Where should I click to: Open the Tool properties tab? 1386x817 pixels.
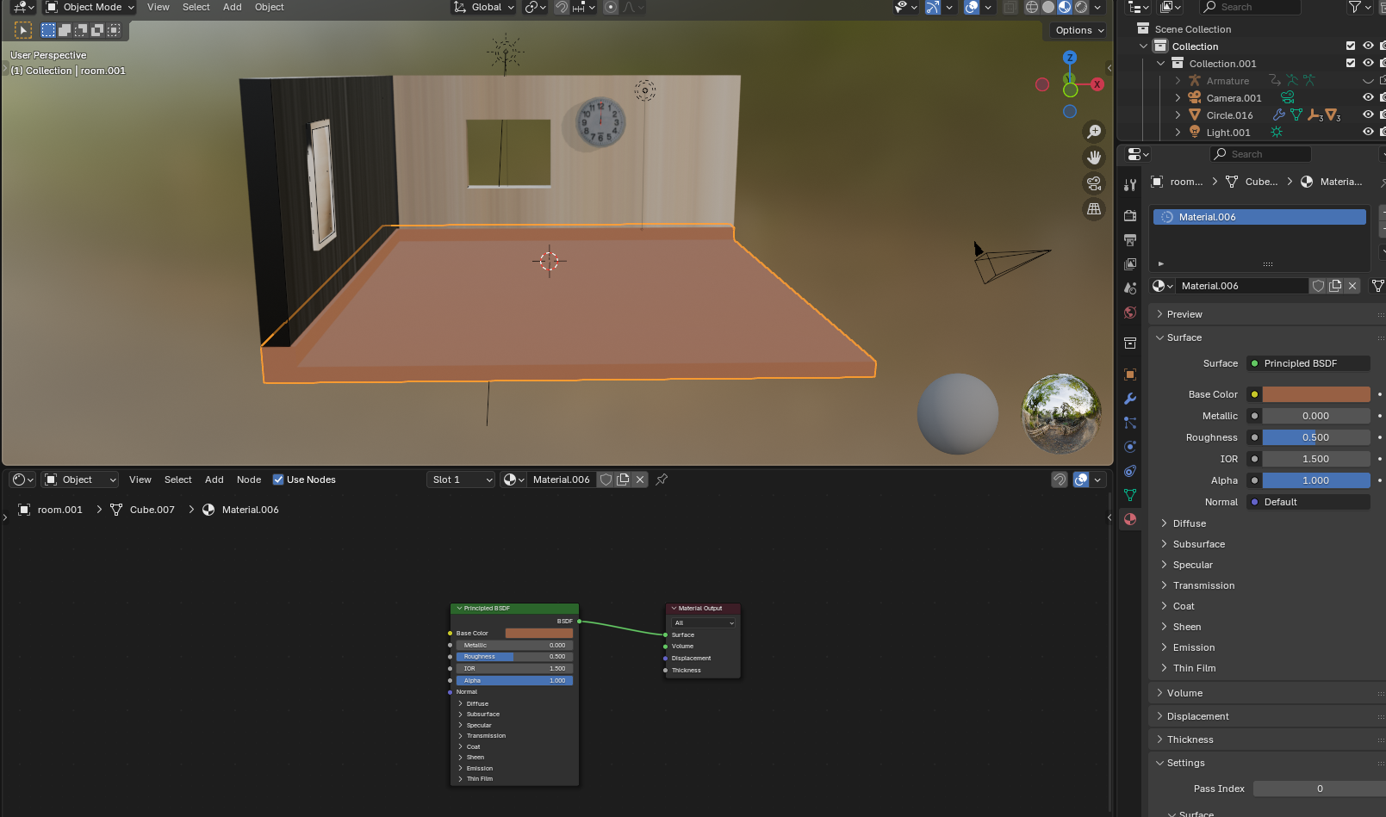pos(1130,185)
